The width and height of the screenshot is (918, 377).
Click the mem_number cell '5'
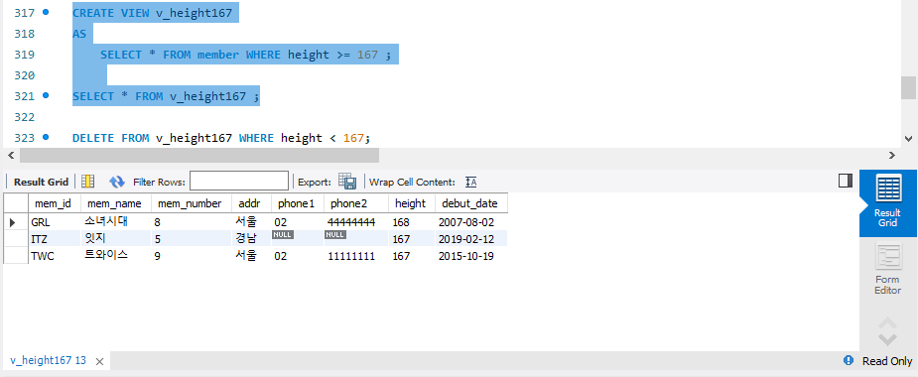coord(192,239)
